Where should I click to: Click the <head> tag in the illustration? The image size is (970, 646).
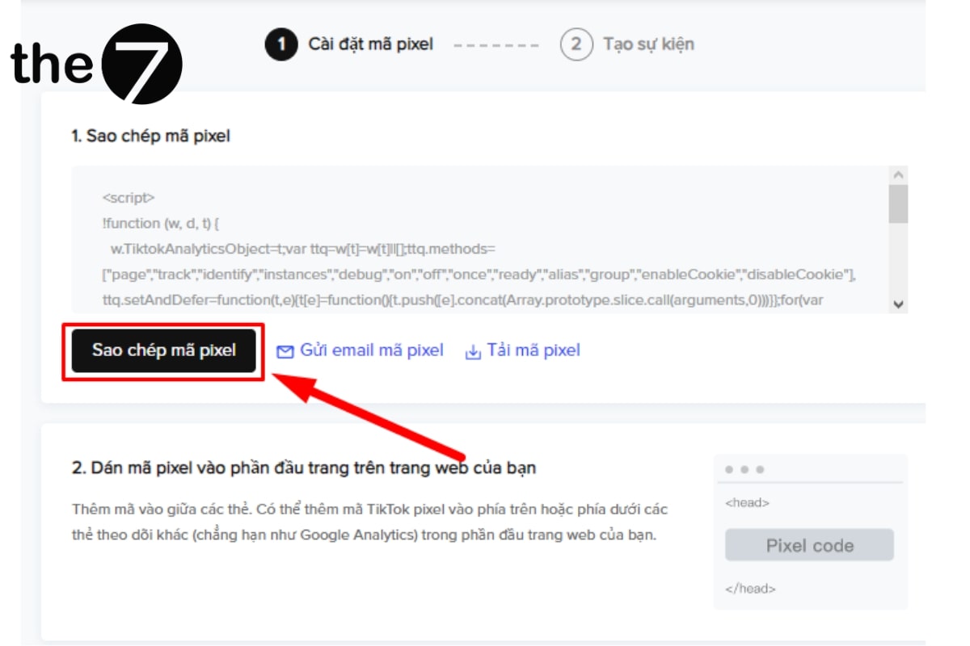pyautogui.click(x=748, y=502)
